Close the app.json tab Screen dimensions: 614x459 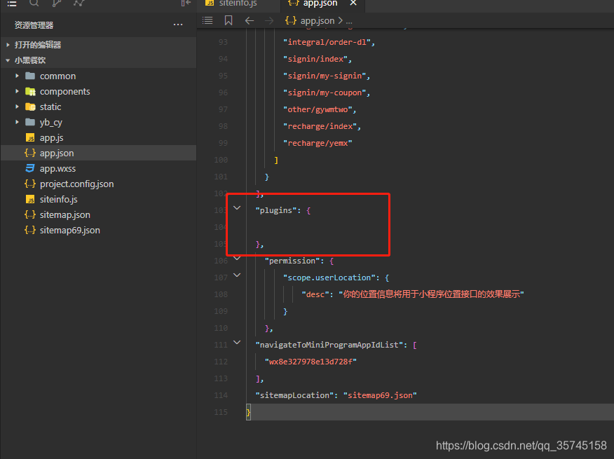click(353, 3)
